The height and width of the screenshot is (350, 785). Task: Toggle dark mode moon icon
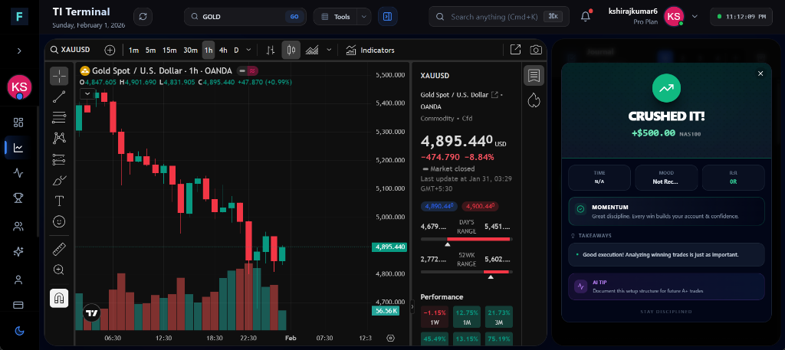point(18,331)
